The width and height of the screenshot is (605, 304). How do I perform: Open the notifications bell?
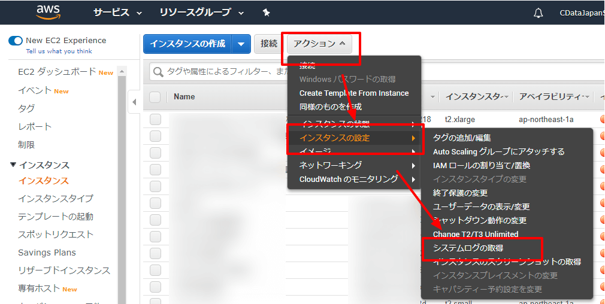pos(538,13)
